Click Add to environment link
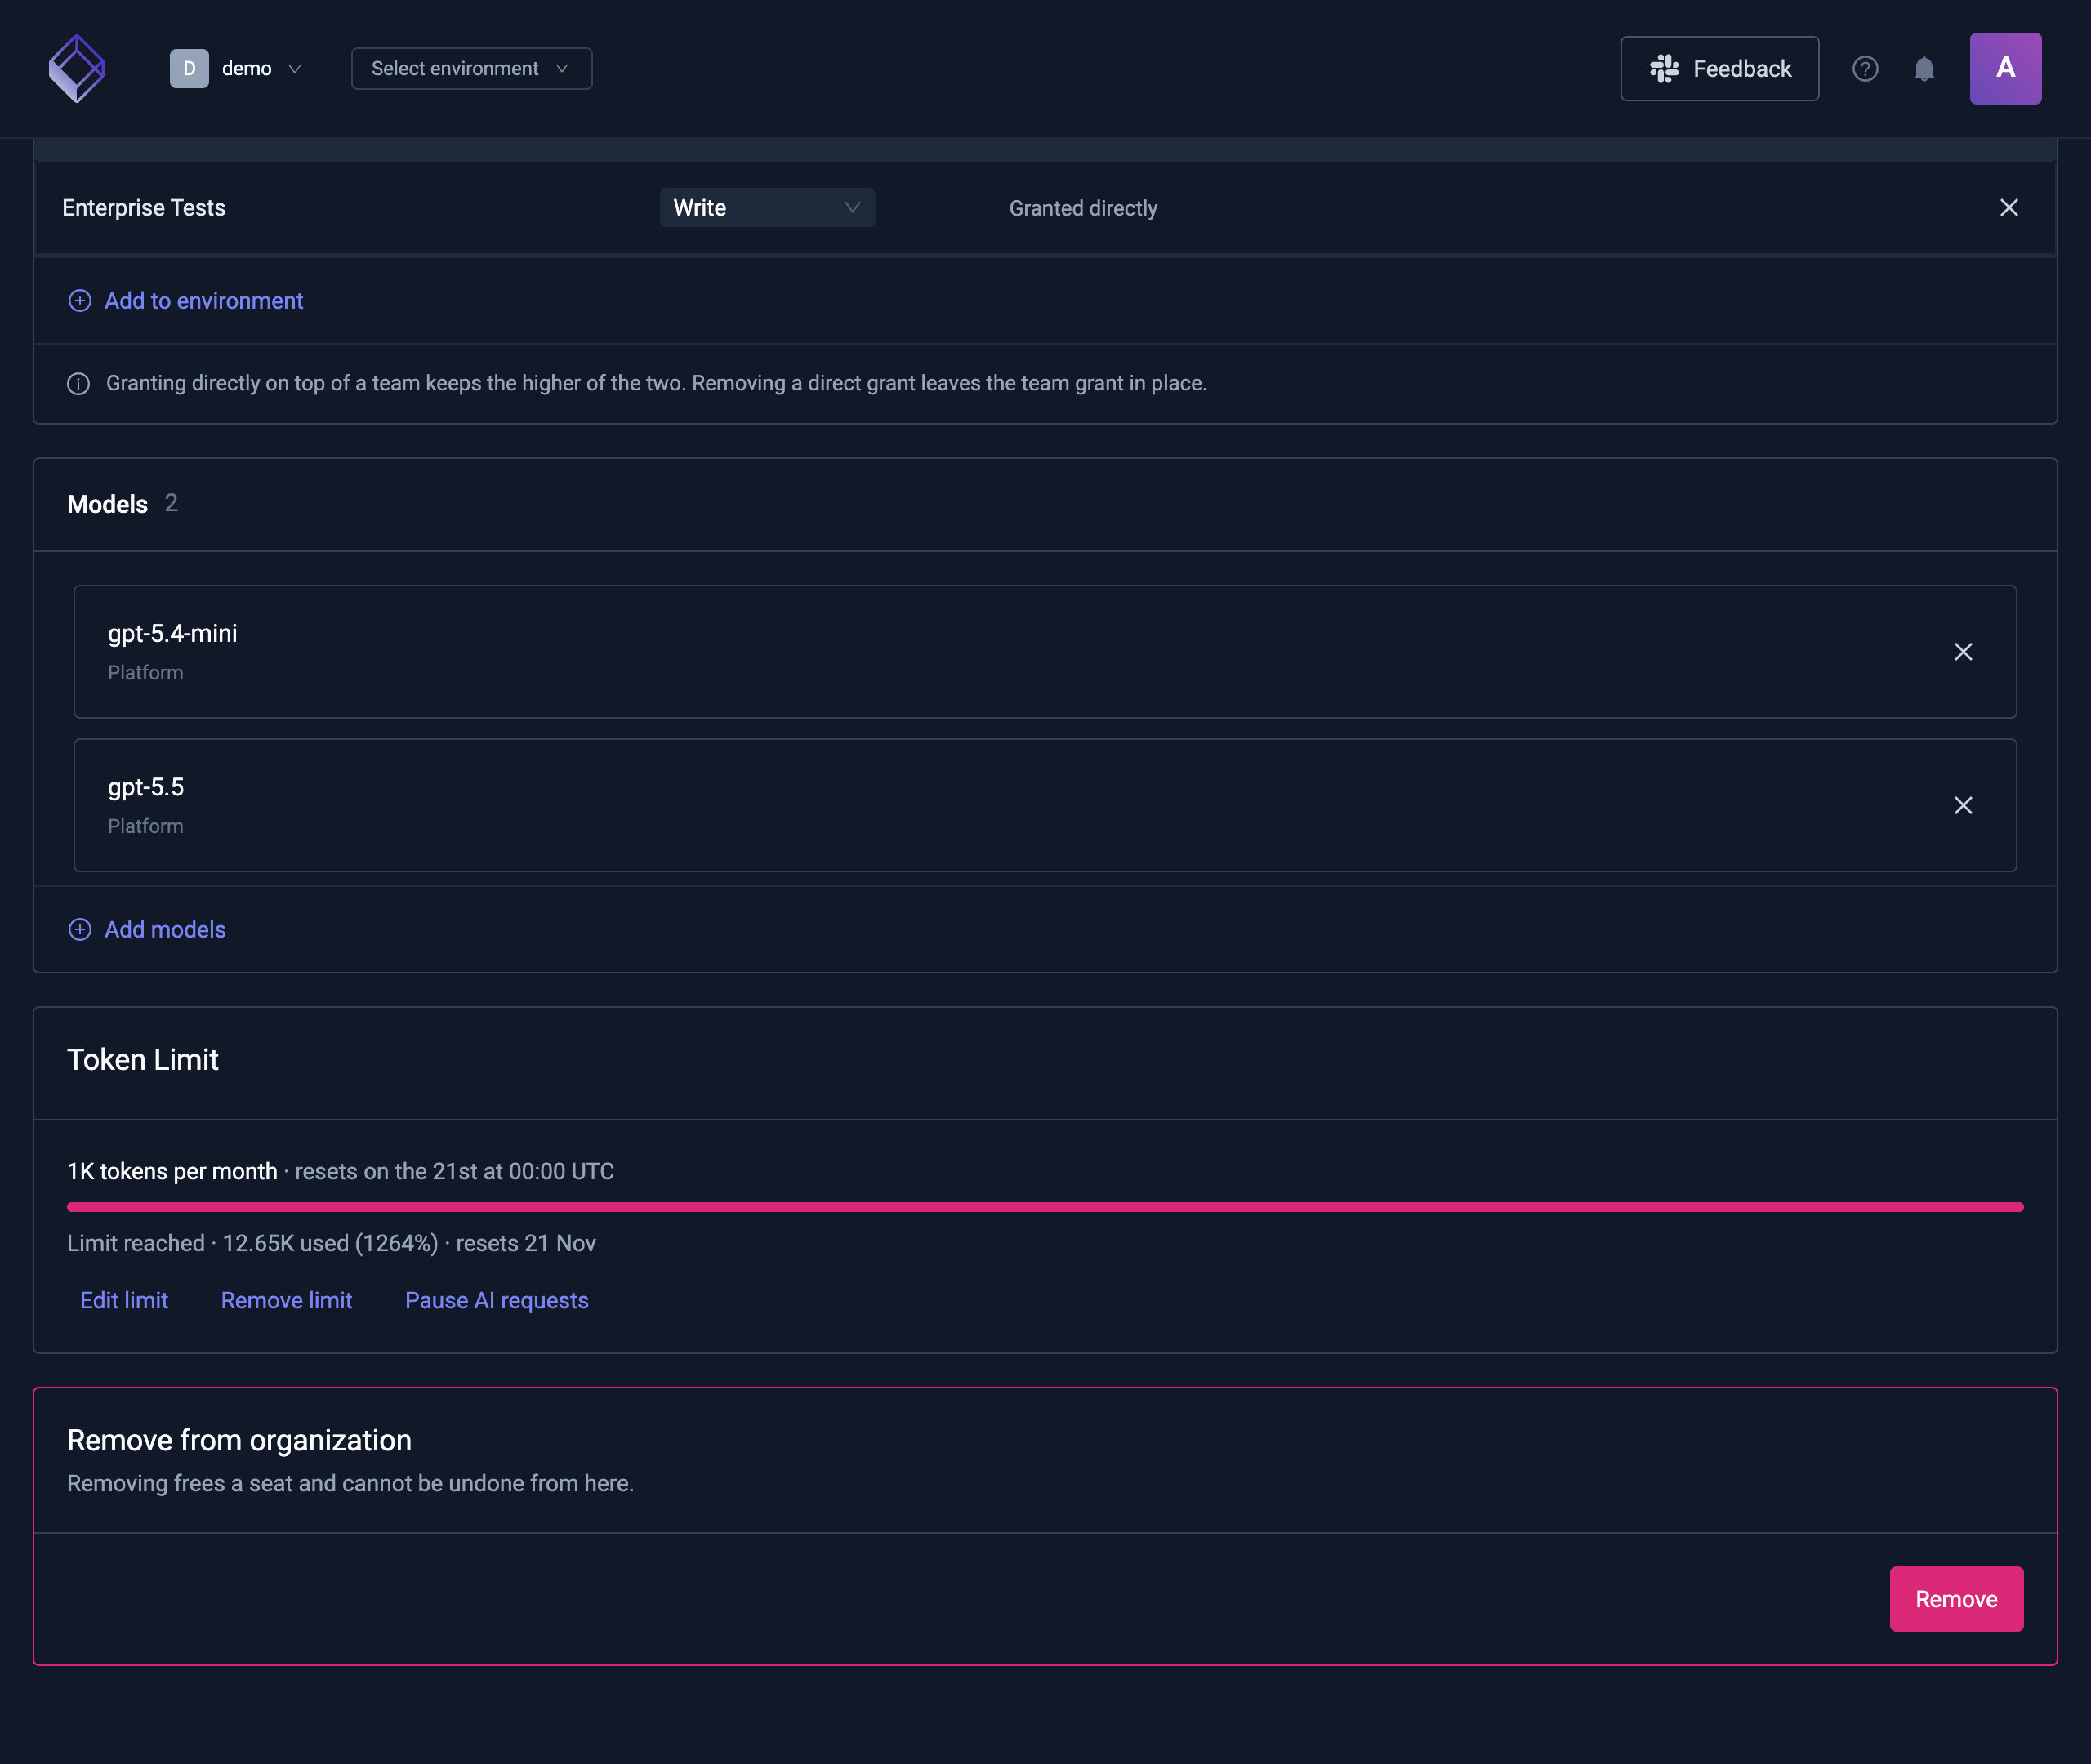The width and height of the screenshot is (2091, 1764). [185, 300]
